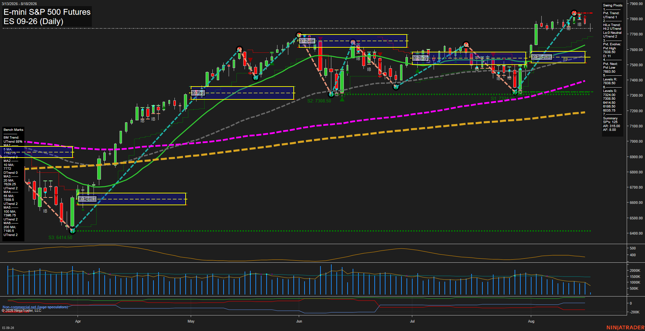Viewport: 645px width, 331px height.
Task: Select the 'S1: 7324.00' support label
Action: [503, 99]
